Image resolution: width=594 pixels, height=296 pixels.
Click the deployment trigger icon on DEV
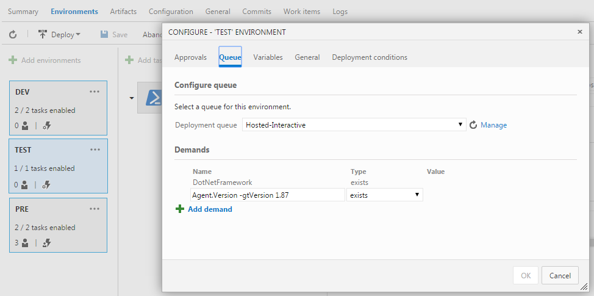coord(47,126)
